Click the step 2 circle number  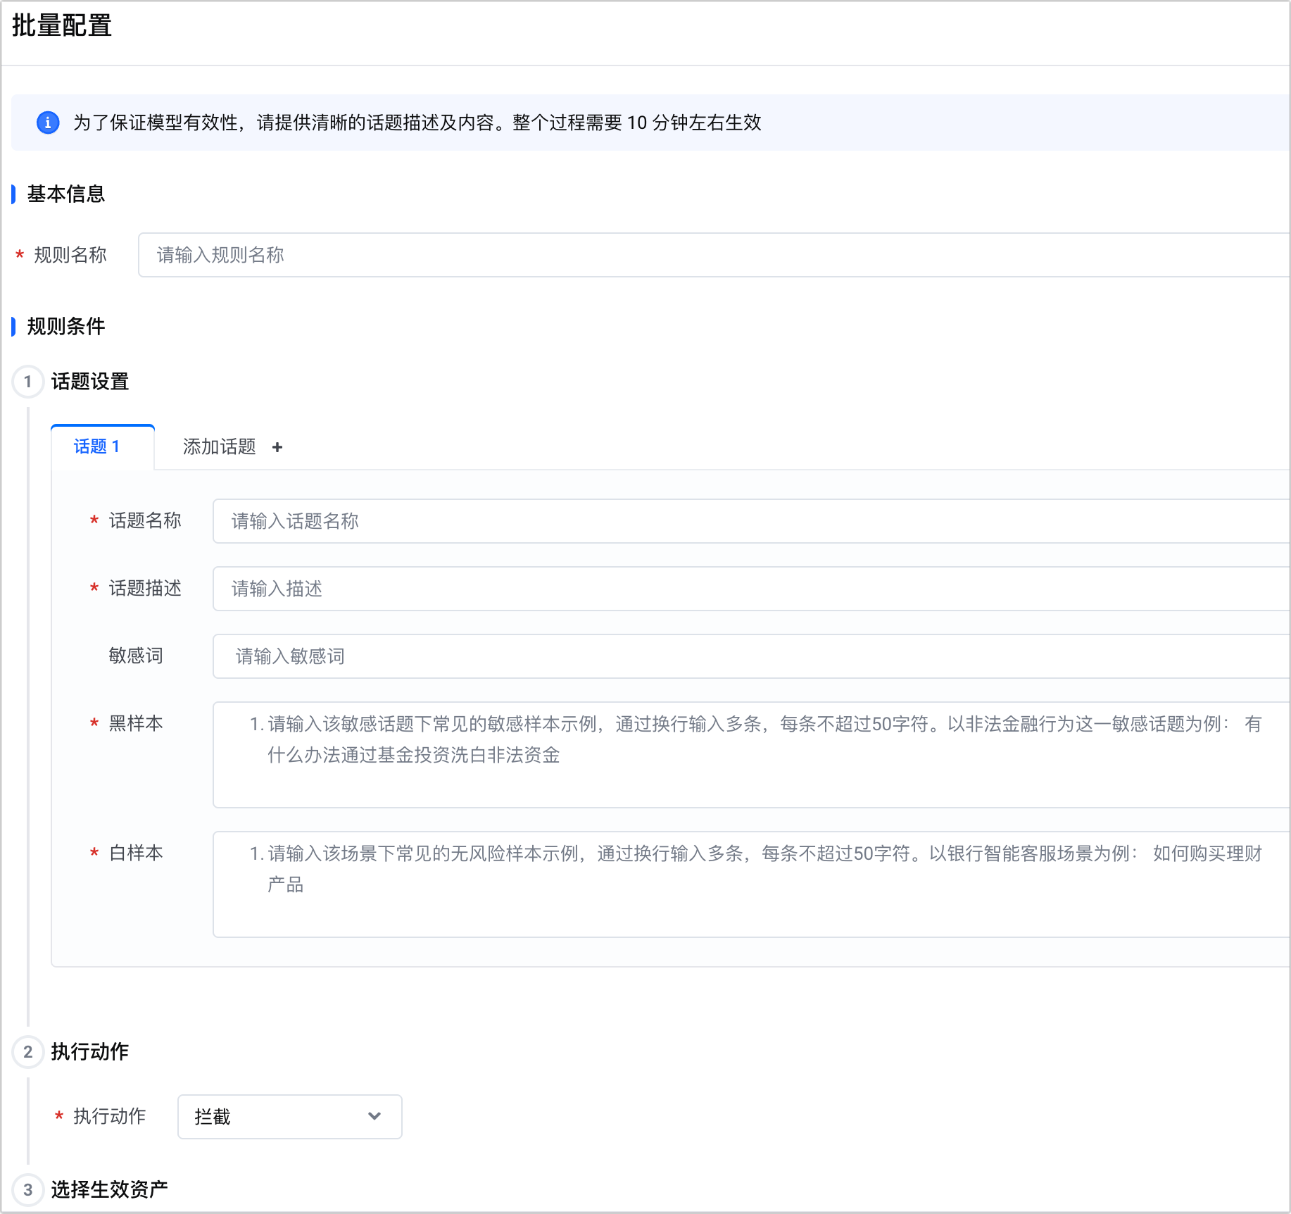(x=28, y=1052)
